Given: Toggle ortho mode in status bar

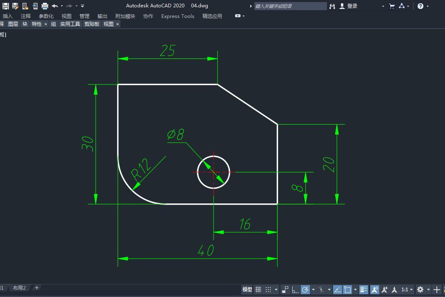Looking at the screenshot, I should (295, 289).
